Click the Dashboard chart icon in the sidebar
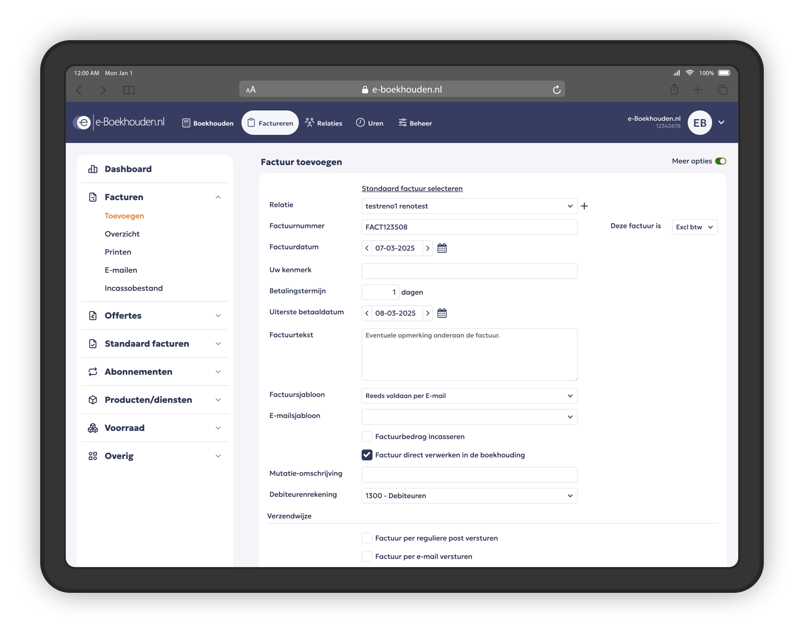Image resolution: width=804 pixels, height=633 pixels. click(92, 169)
